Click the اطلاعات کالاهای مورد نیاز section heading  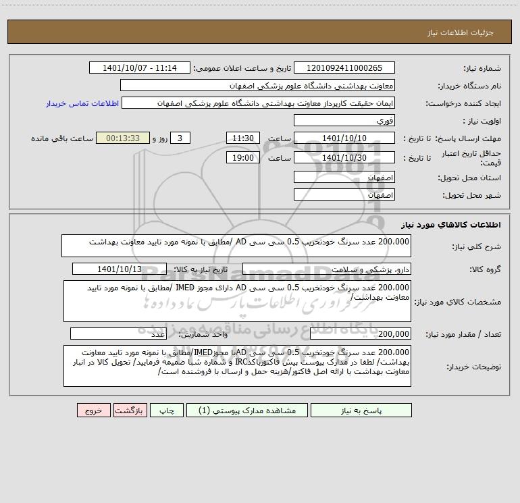click(x=451, y=225)
